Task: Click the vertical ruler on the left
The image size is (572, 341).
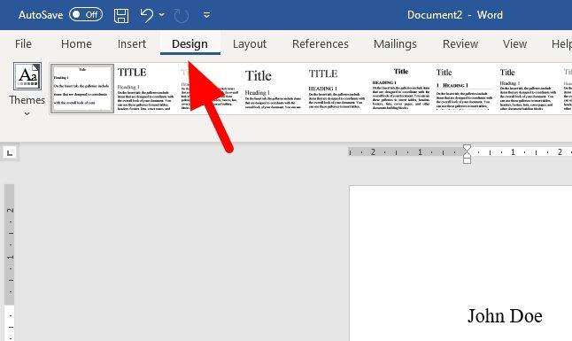Action: (x=10, y=262)
